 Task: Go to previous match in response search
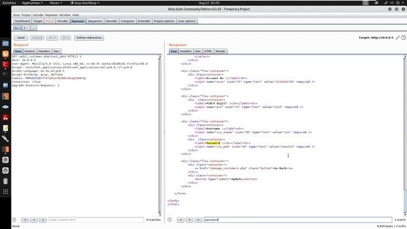coord(181,219)
